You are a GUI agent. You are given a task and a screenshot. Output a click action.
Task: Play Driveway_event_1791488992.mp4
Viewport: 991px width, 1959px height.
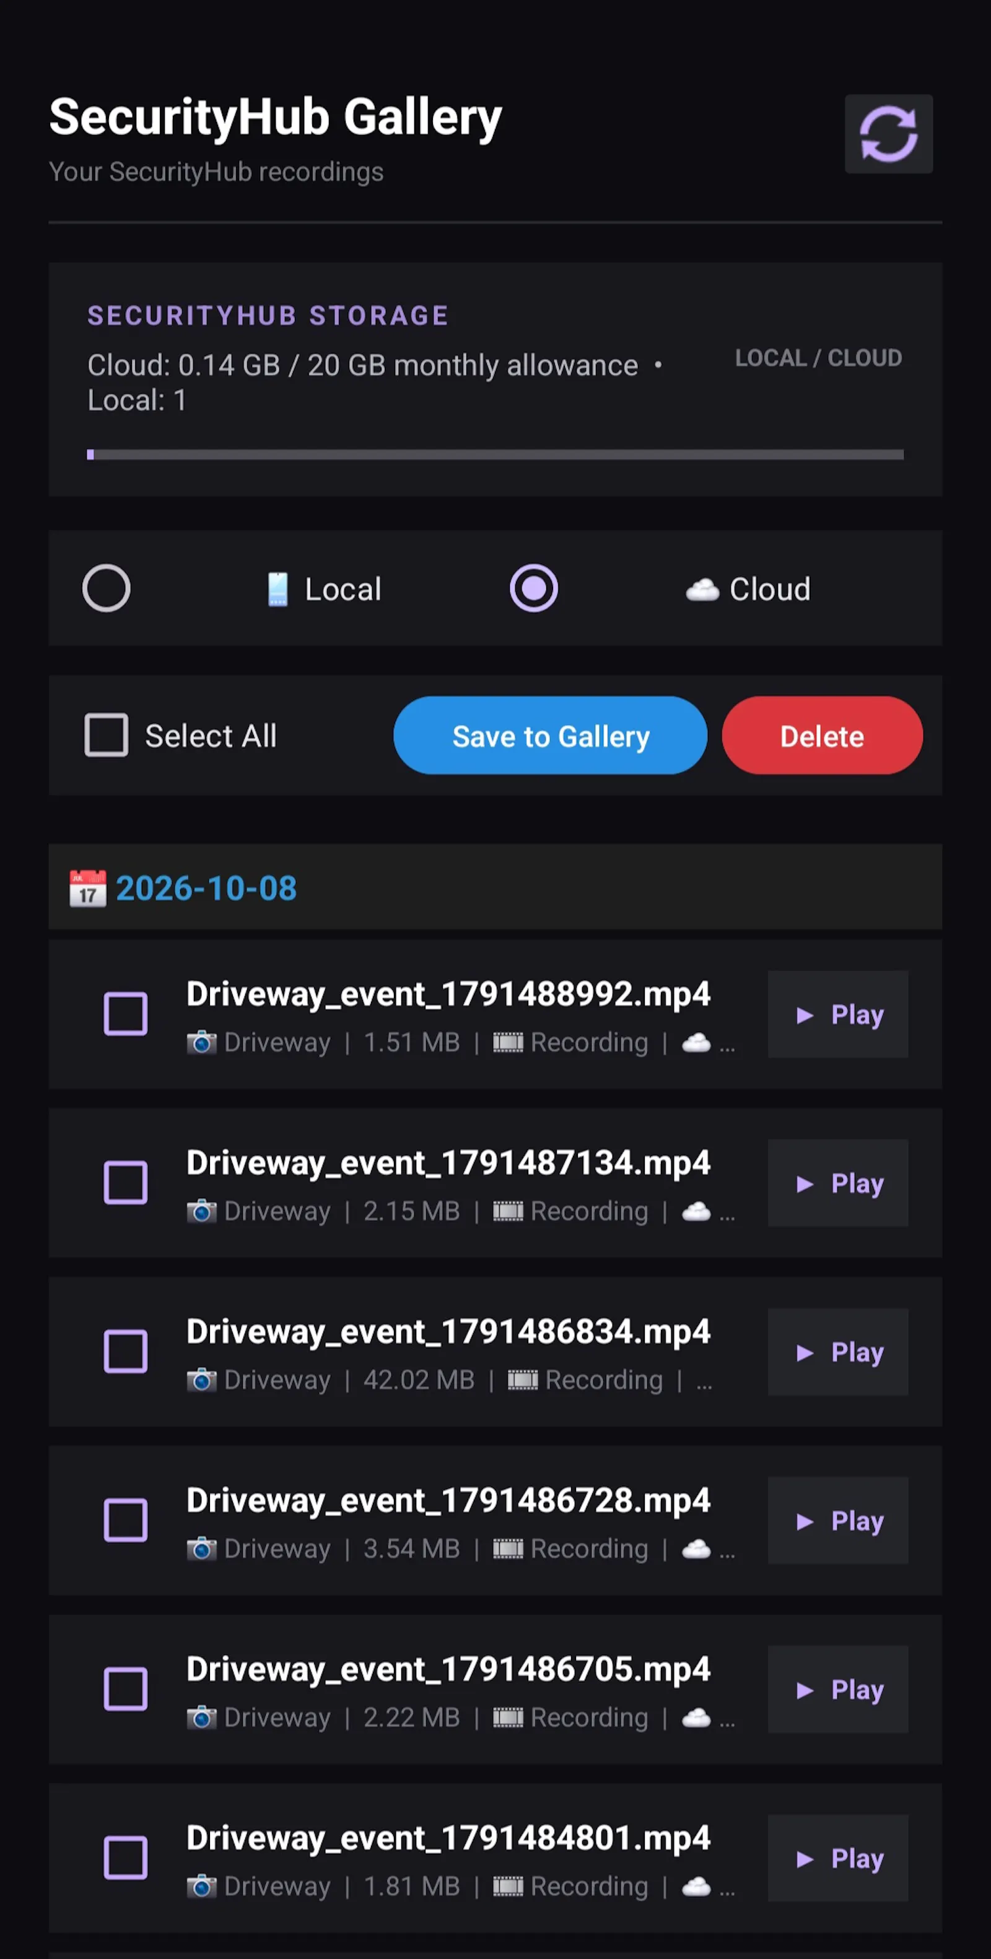(838, 1014)
